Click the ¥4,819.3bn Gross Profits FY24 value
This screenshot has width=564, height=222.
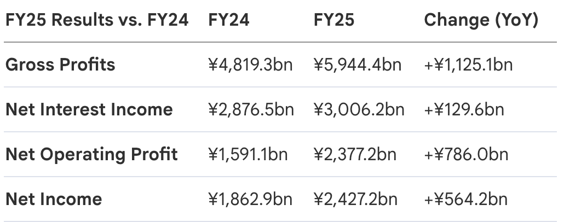[250, 65]
